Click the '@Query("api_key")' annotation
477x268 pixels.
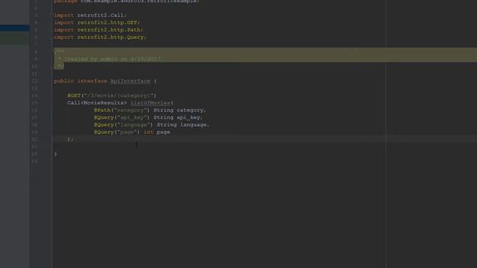tap(121, 118)
